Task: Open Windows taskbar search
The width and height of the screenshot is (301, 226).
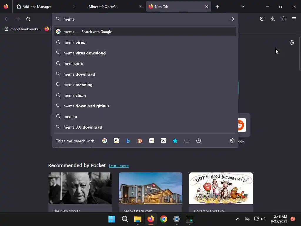Action: [125, 219]
